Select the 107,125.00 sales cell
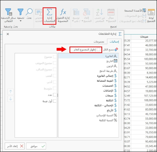157x152 pixels. coord(144,96)
